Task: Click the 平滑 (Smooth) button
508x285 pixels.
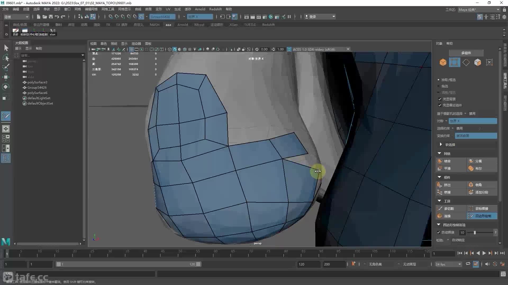Action: (x=451, y=168)
